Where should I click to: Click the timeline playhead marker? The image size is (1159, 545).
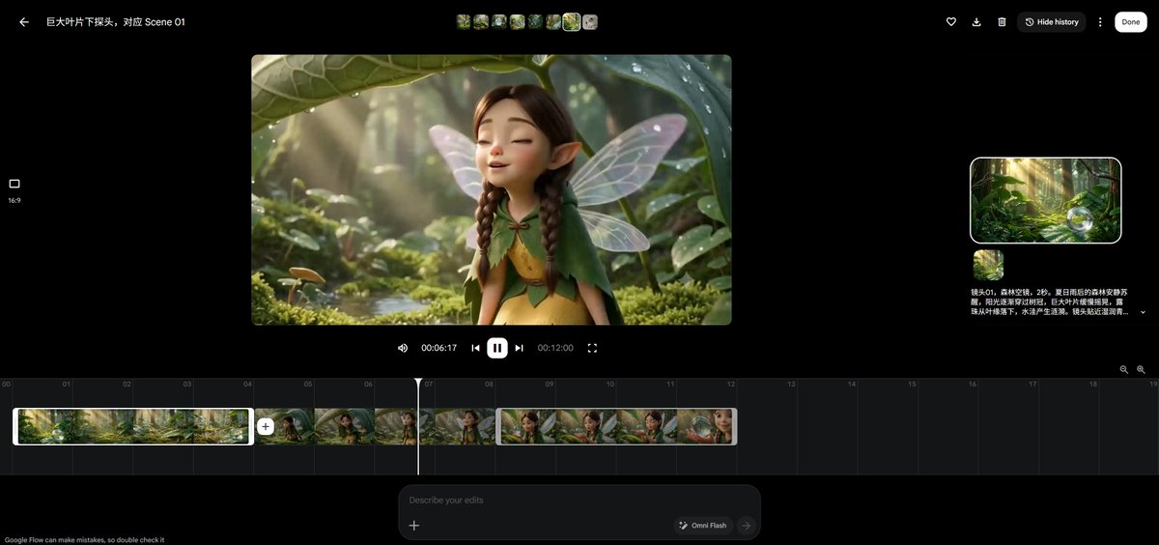click(x=418, y=384)
